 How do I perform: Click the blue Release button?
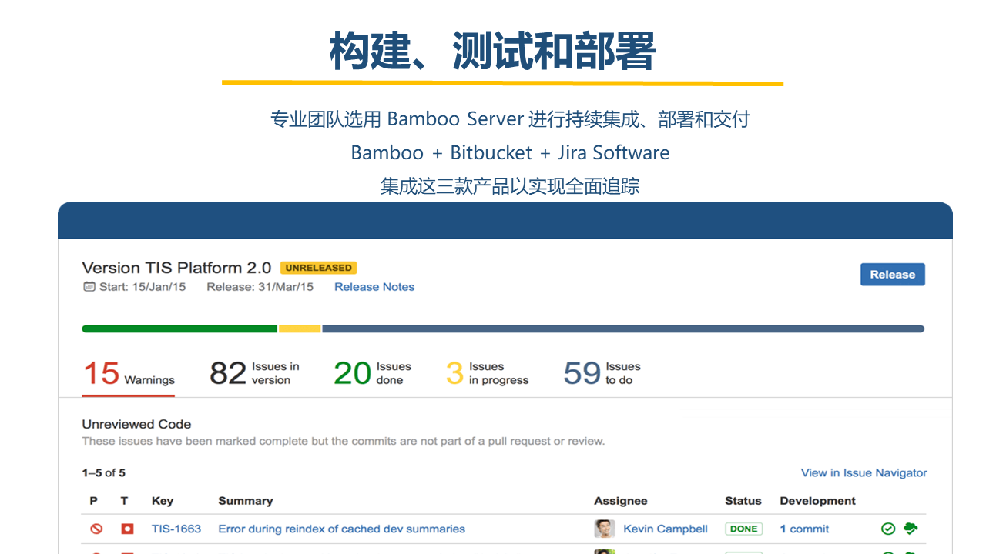(x=892, y=275)
